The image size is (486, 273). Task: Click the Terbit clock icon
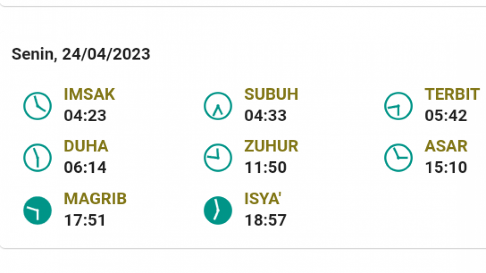[x=398, y=106]
